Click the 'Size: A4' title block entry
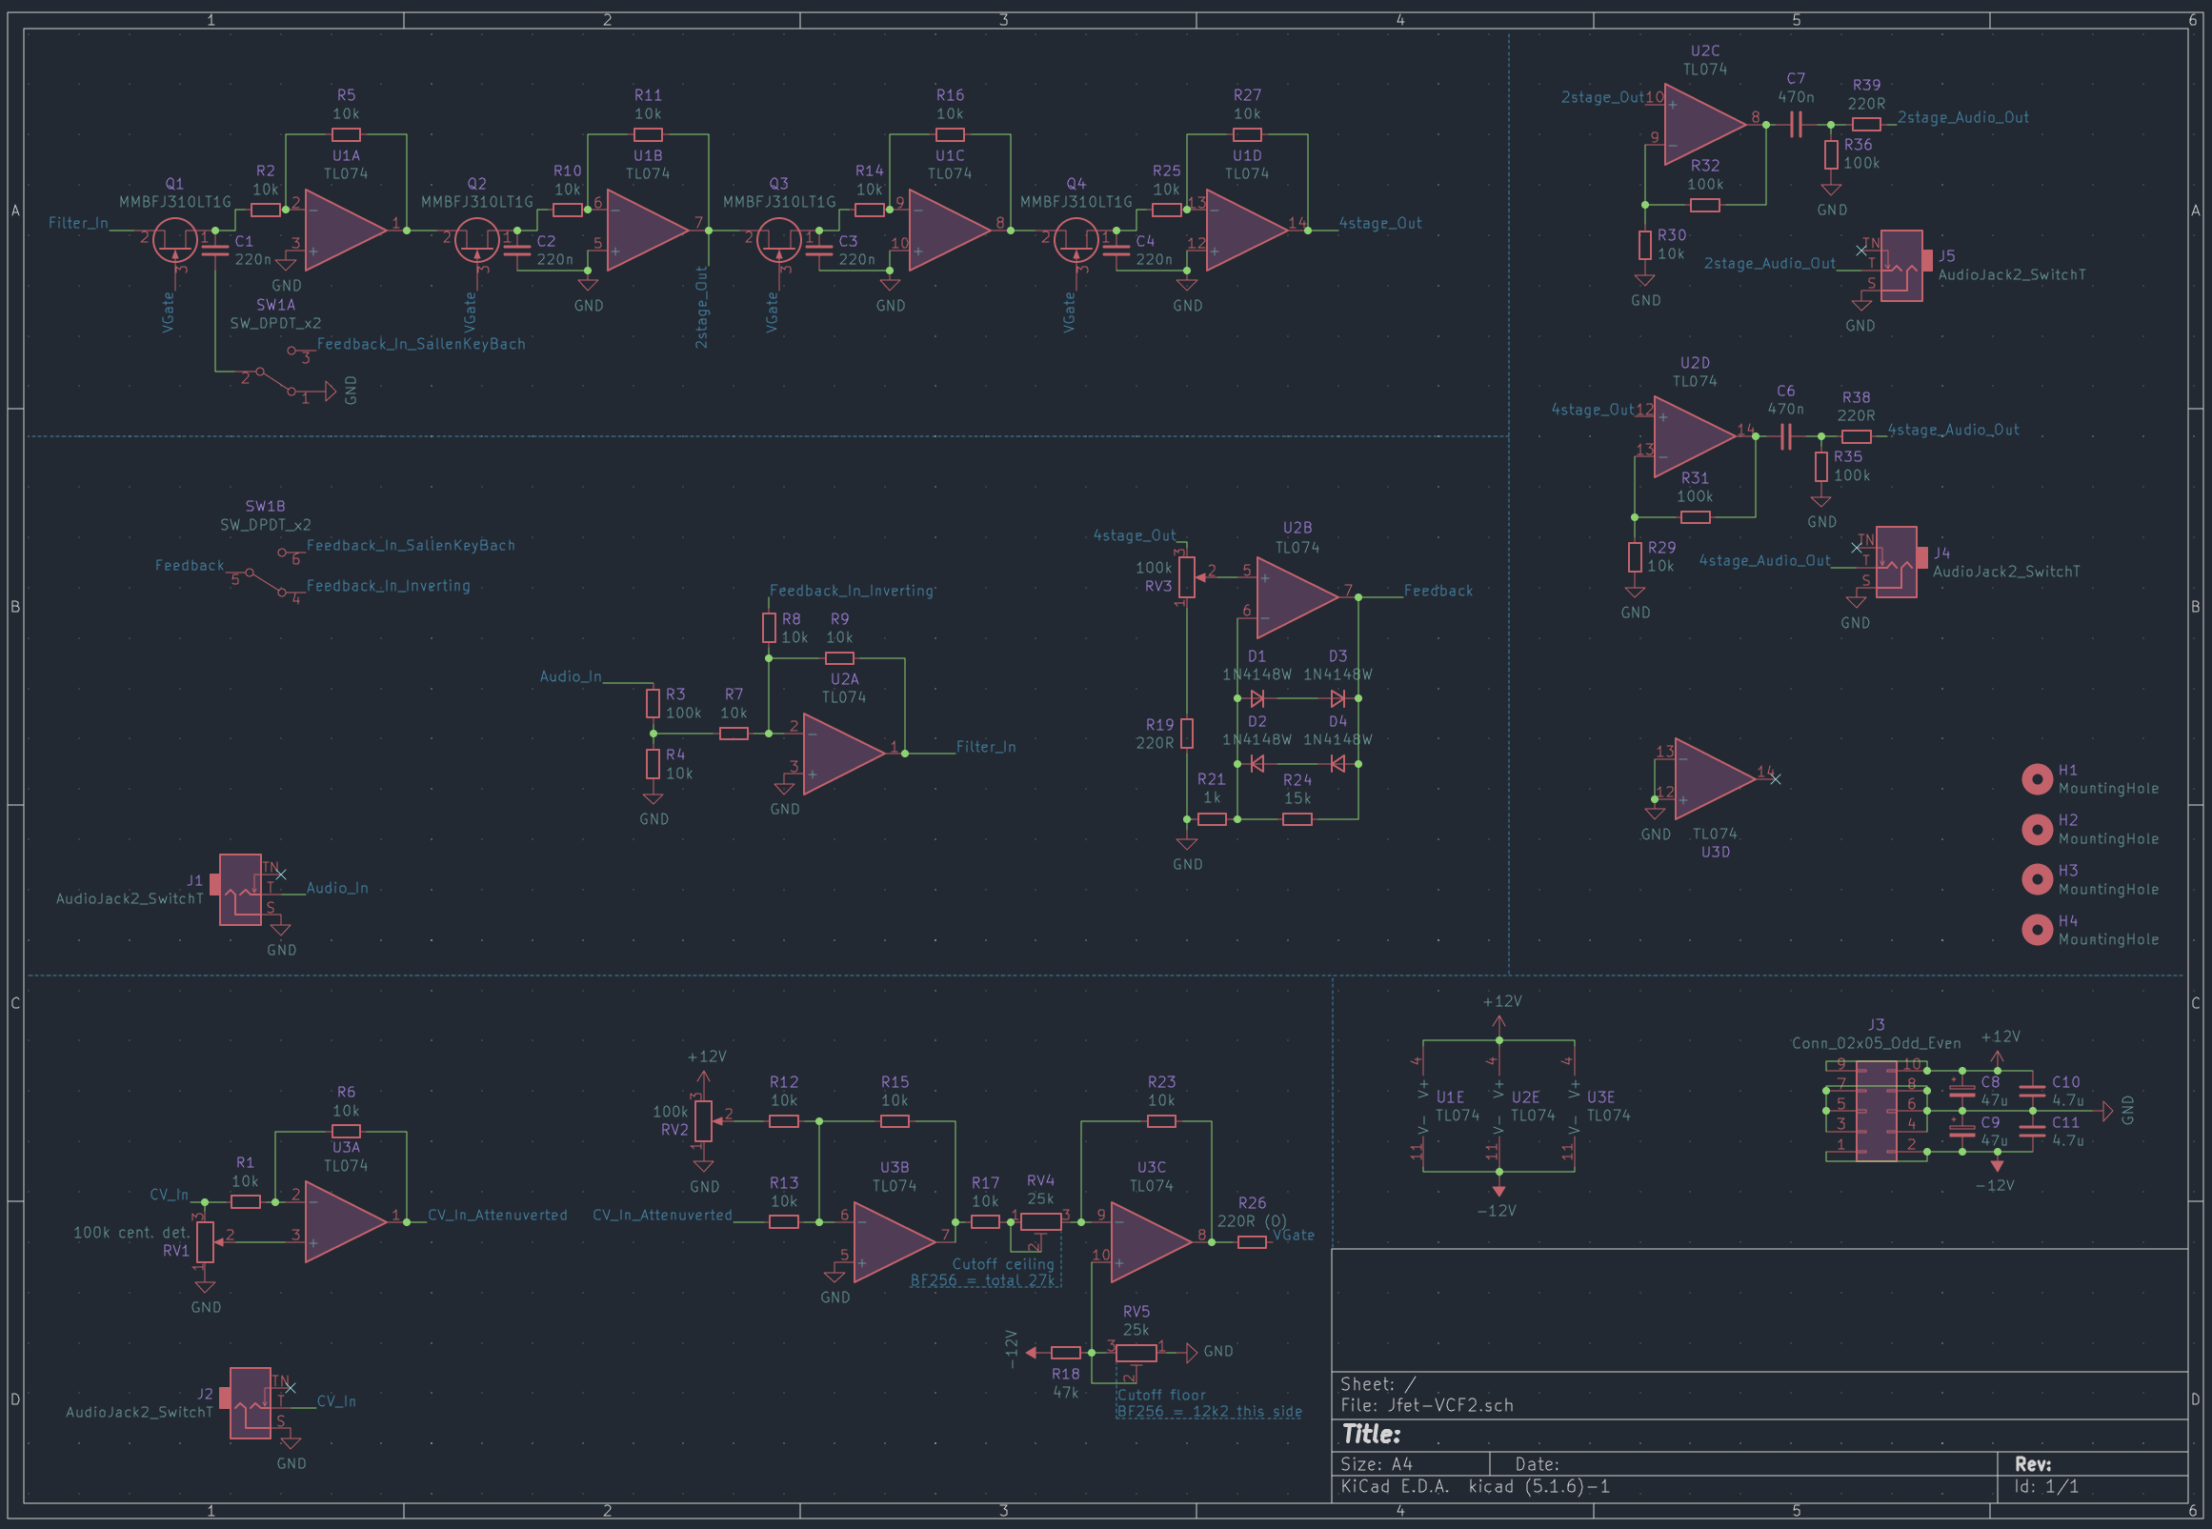2212x1529 pixels. click(1376, 1464)
